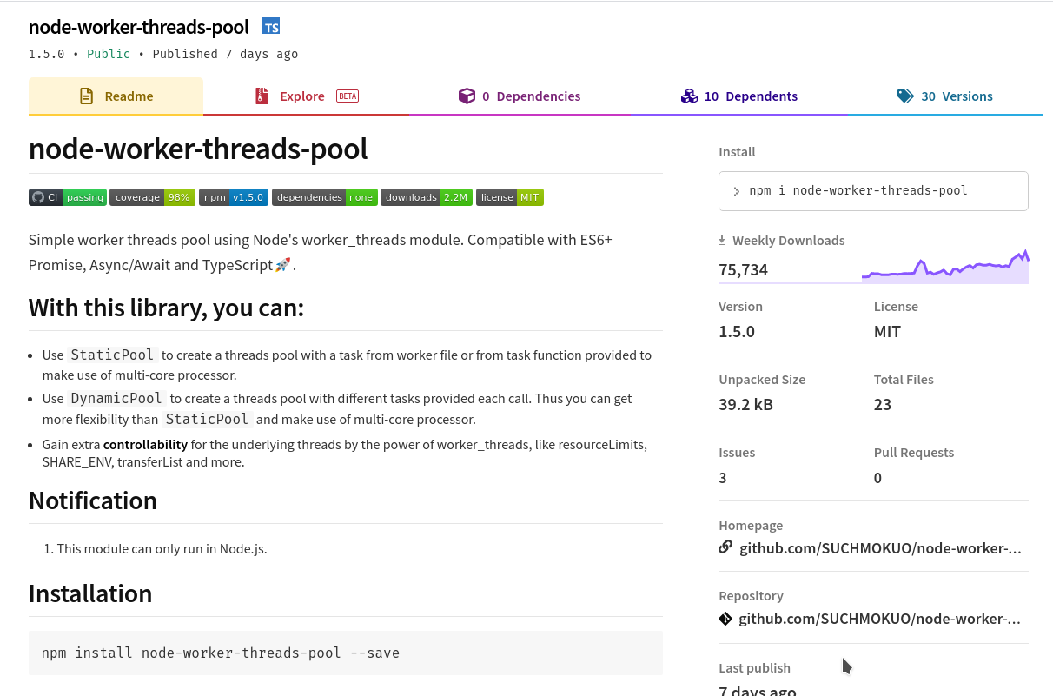Screen dimensions: 1053x696
Task: Click the 'With this library, you can:' heading
Action: pyautogui.click(x=167, y=308)
